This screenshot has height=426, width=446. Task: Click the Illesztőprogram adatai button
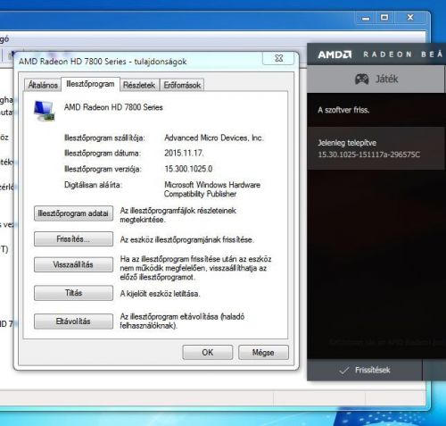pyautogui.click(x=73, y=213)
